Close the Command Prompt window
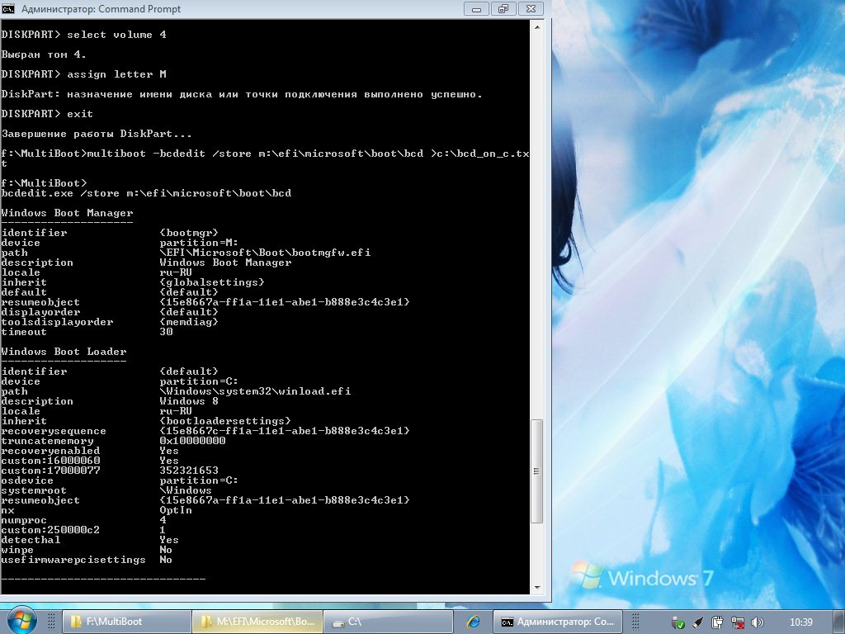The height and width of the screenshot is (634, 845). click(531, 8)
